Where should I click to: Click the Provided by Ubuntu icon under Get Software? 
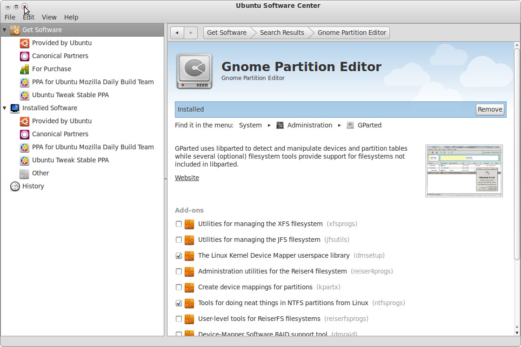point(25,43)
